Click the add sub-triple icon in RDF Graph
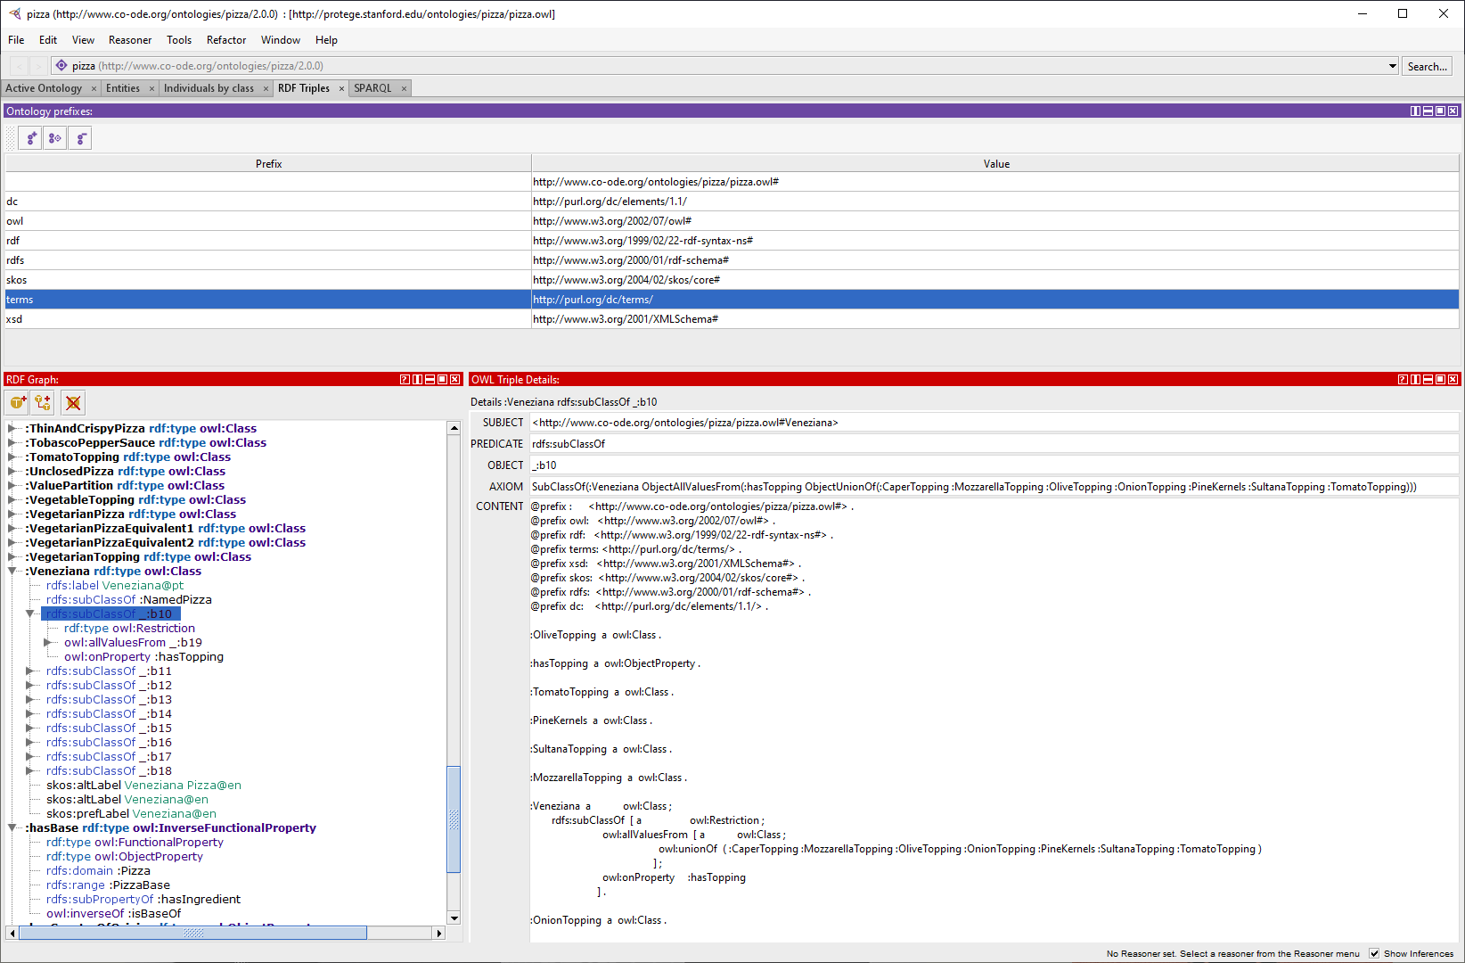 pyautogui.click(x=43, y=403)
